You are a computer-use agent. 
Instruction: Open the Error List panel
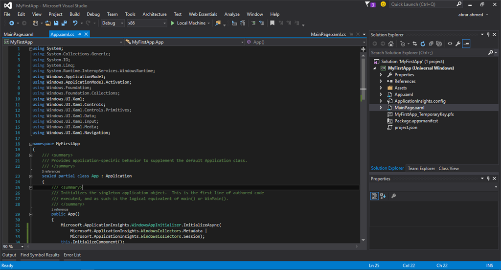72,255
